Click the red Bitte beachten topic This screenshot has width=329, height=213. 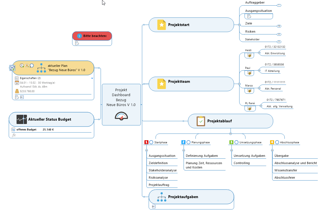coord(92,36)
